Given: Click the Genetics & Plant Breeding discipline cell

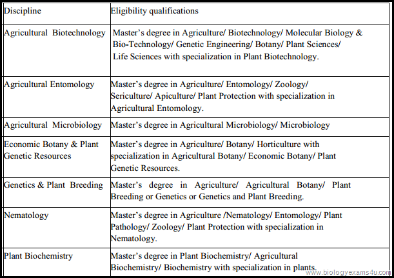Looking at the screenshot, I should click(54, 185).
